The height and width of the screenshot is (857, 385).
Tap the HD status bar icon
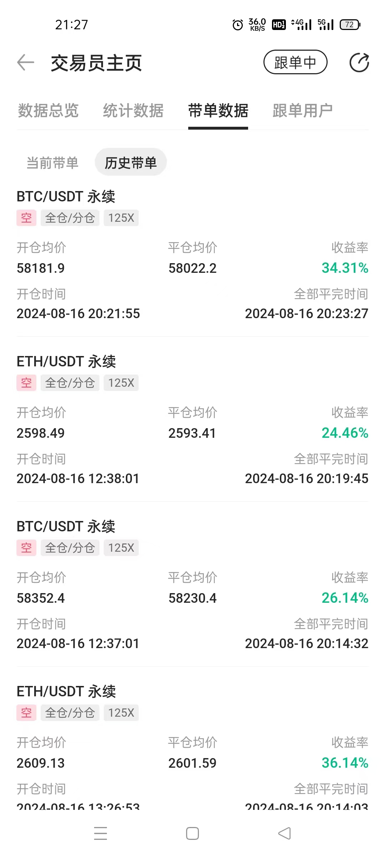(279, 25)
